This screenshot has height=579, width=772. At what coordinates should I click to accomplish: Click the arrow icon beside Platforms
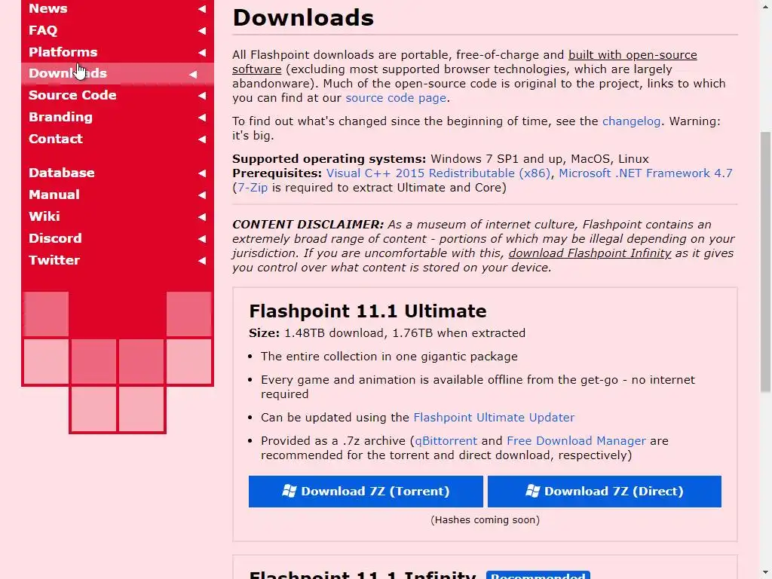pyautogui.click(x=202, y=52)
